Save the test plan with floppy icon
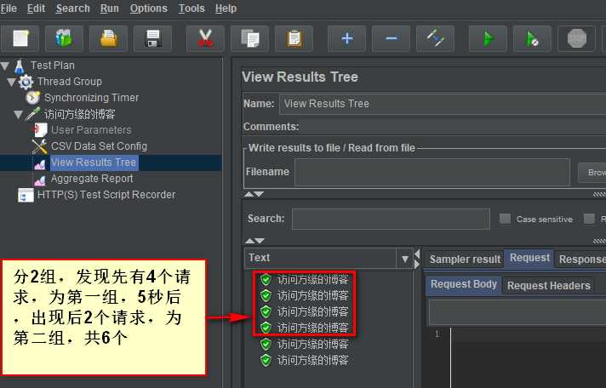Screen dimensions: 606x388 152,38
